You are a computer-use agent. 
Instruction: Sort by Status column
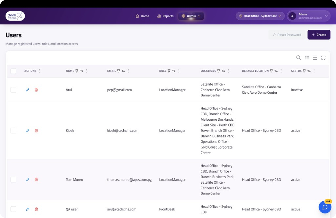tap(309, 71)
